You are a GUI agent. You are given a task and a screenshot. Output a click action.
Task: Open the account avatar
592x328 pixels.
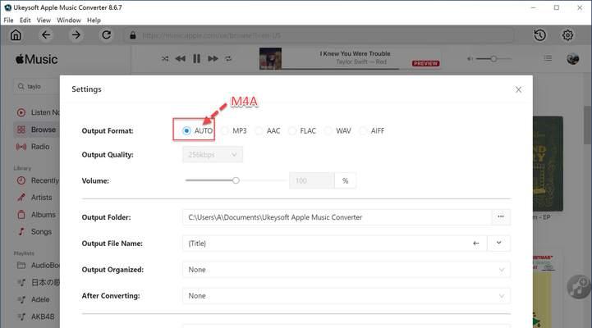pos(573,59)
